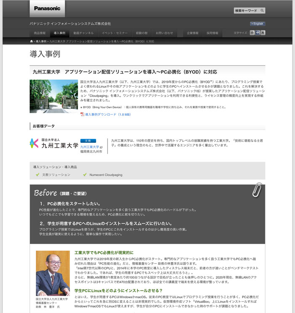Click 文教ソリューション text
The width and height of the screenshot is (295, 313).
(x=56, y=175)
